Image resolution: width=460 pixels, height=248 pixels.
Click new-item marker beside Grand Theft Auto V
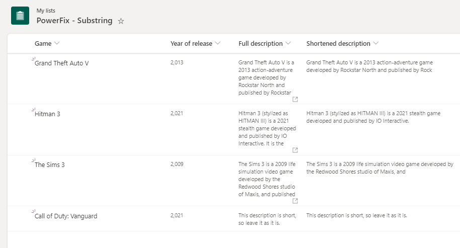33,59
